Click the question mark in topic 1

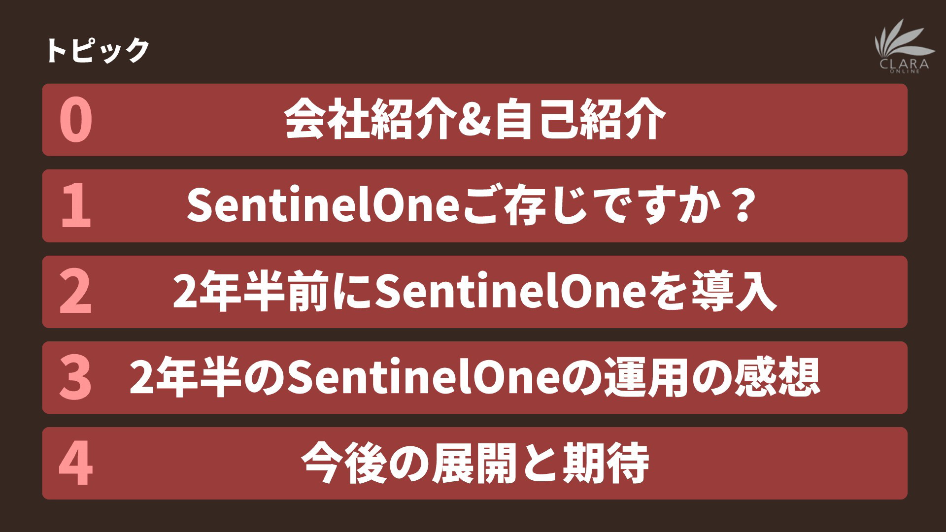point(741,206)
